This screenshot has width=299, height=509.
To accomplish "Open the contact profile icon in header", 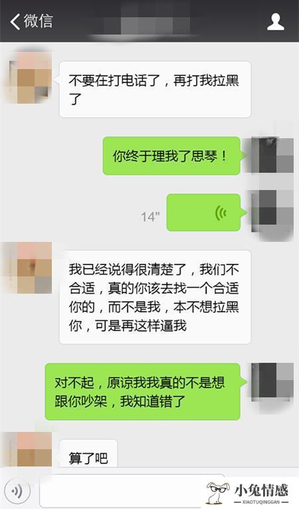I will pyautogui.click(x=275, y=22).
